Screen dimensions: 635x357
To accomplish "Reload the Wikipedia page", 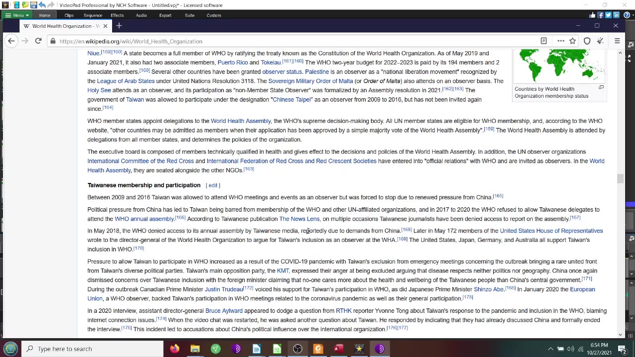I will click(x=38, y=41).
